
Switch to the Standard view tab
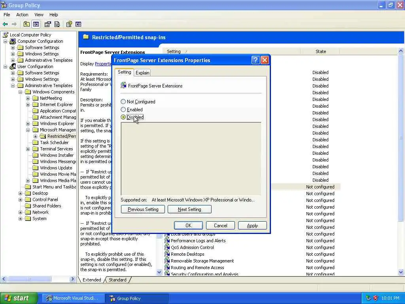117,280
